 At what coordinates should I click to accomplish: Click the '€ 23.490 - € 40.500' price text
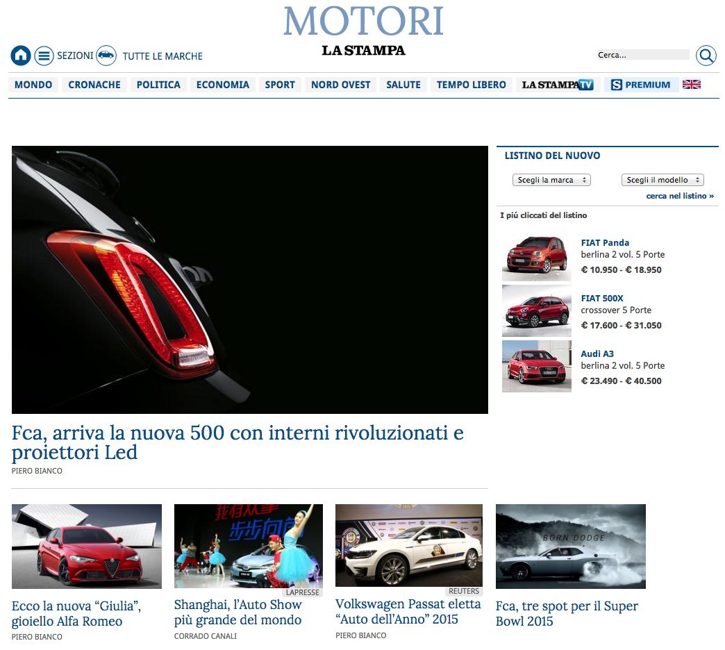click(x=621, y=381)
